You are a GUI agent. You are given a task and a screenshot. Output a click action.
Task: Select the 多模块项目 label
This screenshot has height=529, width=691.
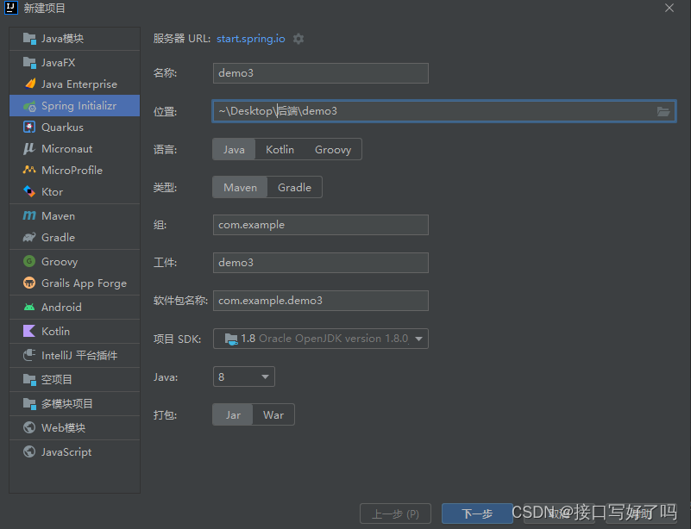(67, 403)
